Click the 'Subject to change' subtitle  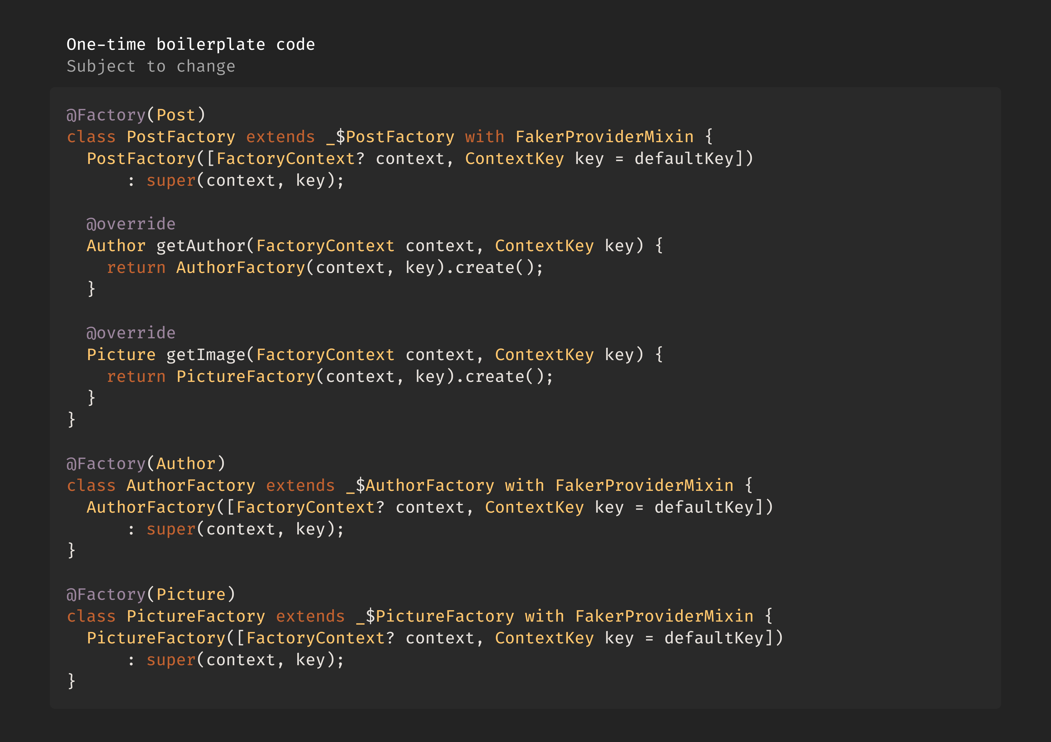coord(151,66)
